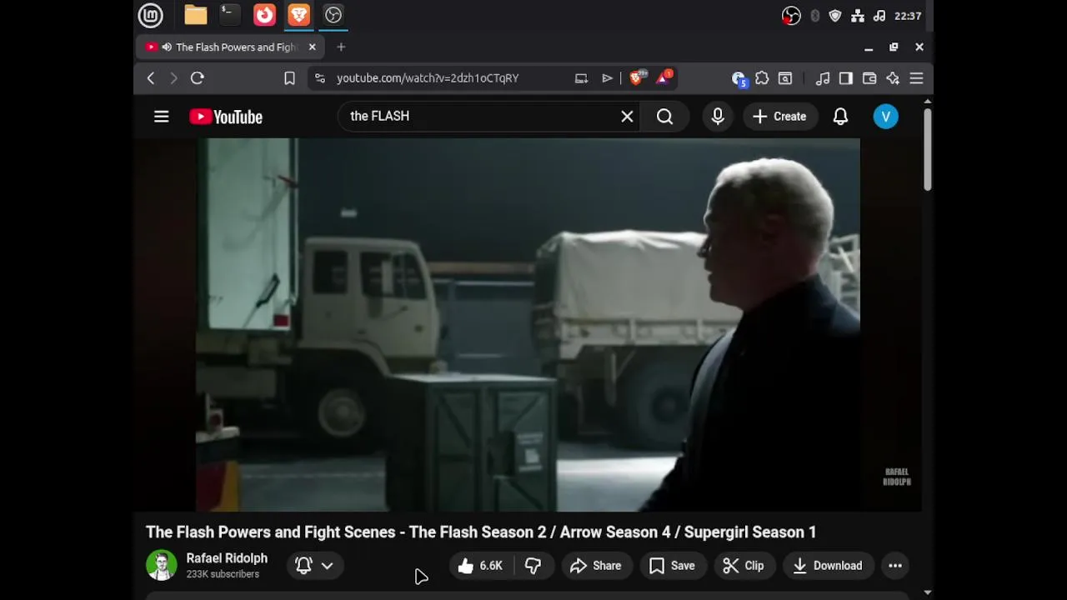Click the cast media icon in address bar
1067x600 pixels.
581,78
